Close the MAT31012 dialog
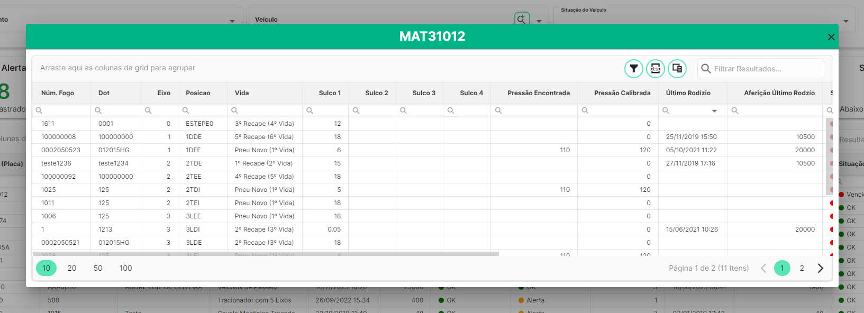 pos(831,37)
